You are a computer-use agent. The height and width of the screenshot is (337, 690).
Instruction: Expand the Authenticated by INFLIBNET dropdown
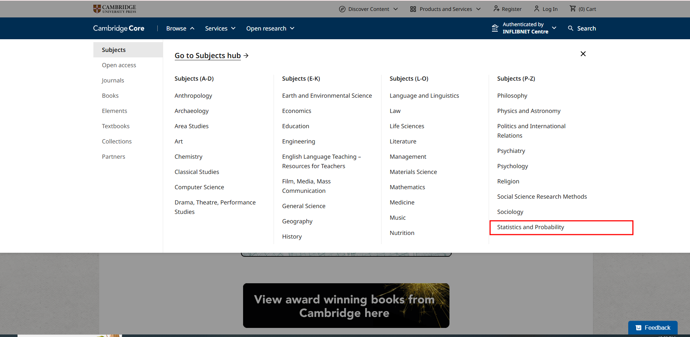(x=554, y=28)
